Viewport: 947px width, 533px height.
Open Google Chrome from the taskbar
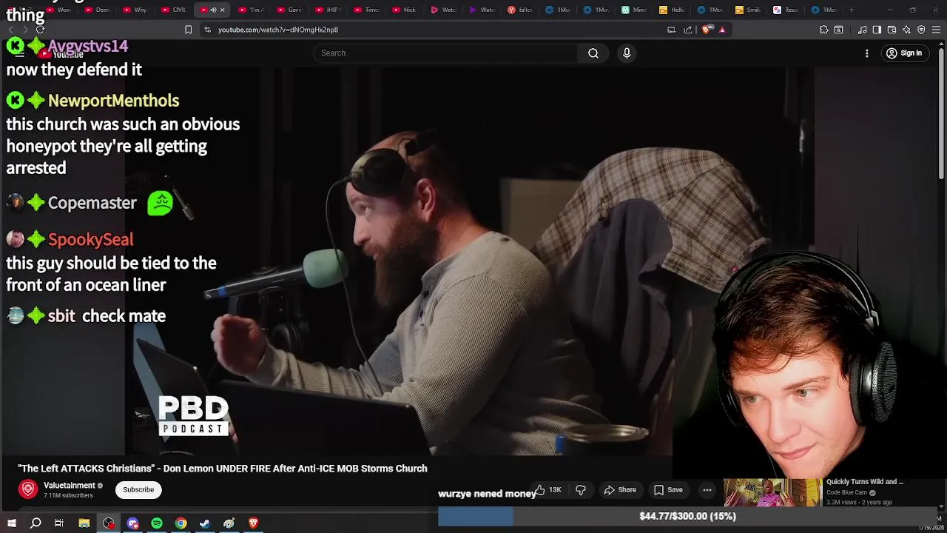point(181,523)
